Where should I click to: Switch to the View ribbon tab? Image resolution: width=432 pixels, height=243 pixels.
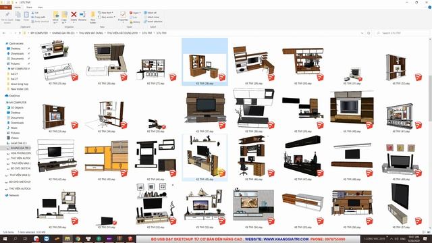(40, 7)
